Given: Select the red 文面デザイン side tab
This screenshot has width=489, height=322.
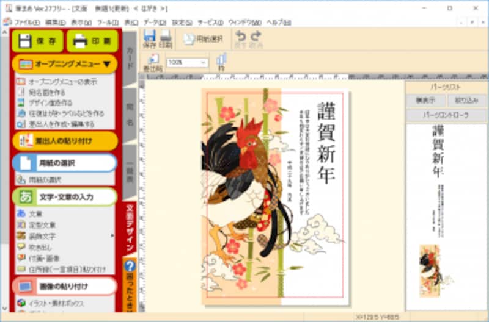Looking at the screenshot, I should [x=130, y=227].
